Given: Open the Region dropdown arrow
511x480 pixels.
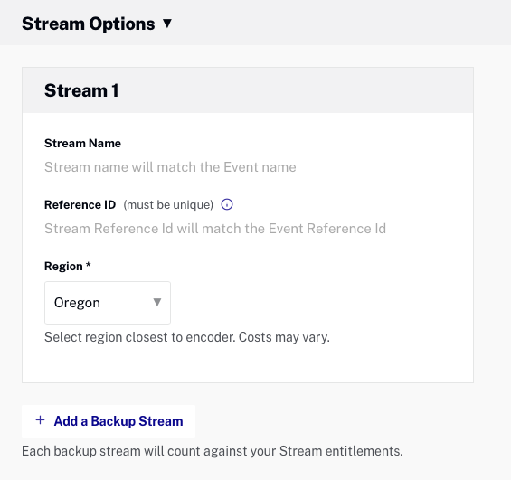Looking at the screenshot, I should (157, 302).
